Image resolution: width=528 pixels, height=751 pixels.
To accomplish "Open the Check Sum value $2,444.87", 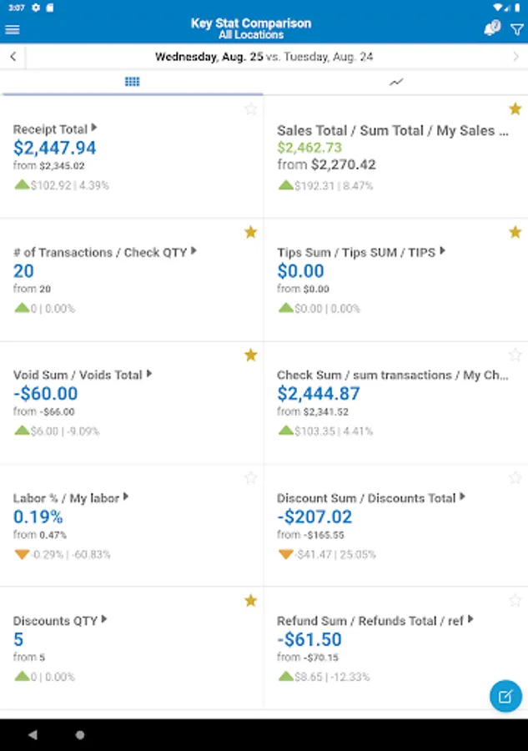I will (x=318, y=394).
